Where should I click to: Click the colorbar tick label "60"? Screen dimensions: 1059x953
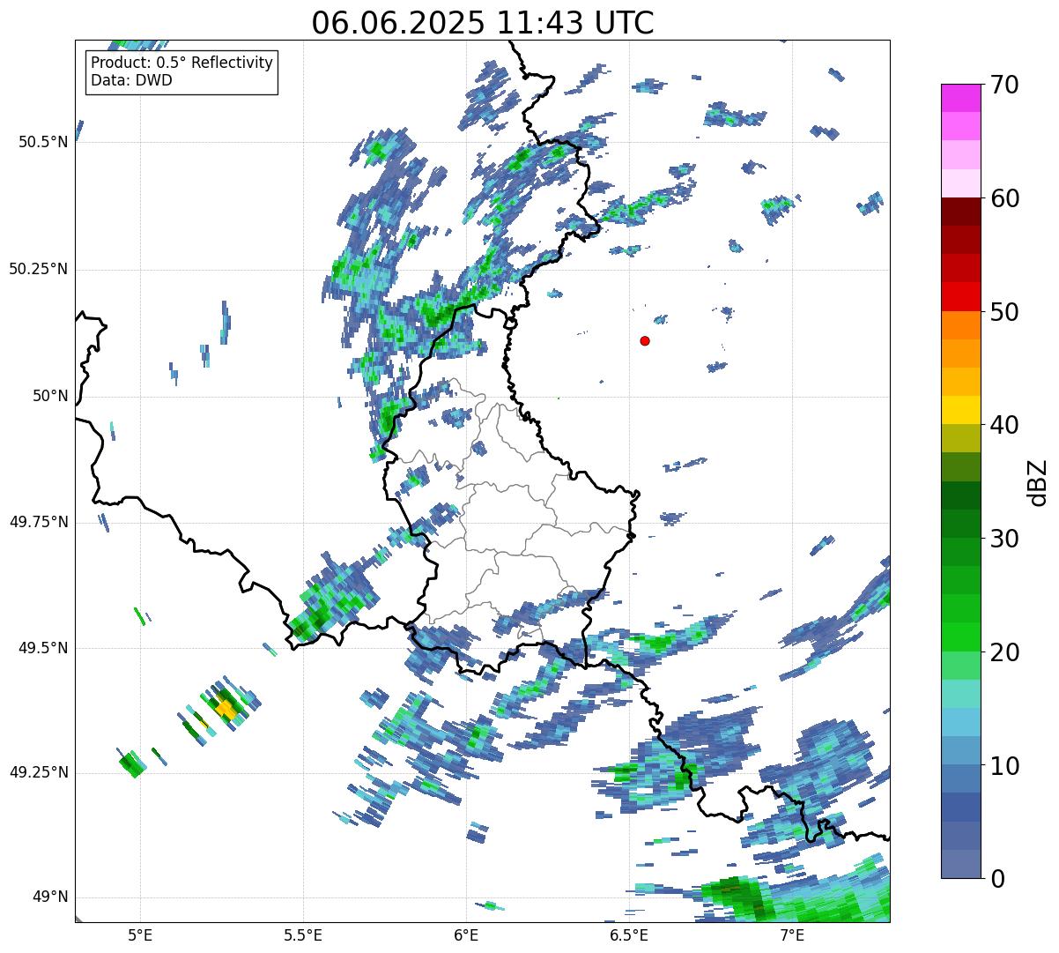pos(1003,198)
